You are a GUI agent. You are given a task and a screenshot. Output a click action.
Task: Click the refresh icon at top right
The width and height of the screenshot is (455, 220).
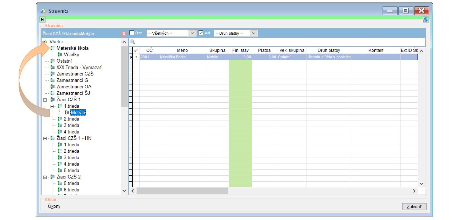point(426,20)
